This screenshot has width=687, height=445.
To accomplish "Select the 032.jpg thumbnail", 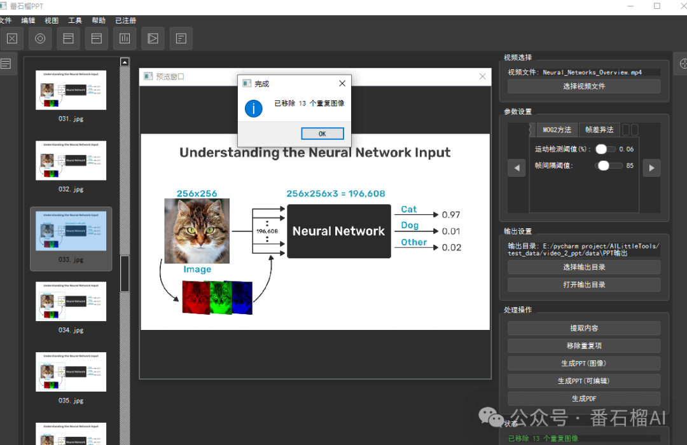I will click(x=71, y=161).
